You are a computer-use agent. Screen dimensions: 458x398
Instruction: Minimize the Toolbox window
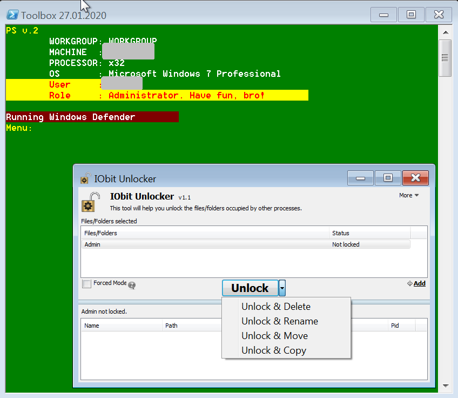tap(383, 15)
